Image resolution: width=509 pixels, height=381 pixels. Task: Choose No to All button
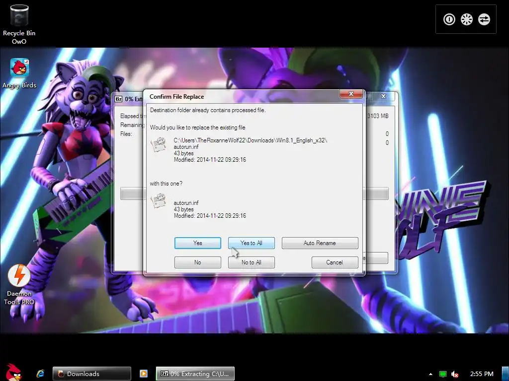251,262
